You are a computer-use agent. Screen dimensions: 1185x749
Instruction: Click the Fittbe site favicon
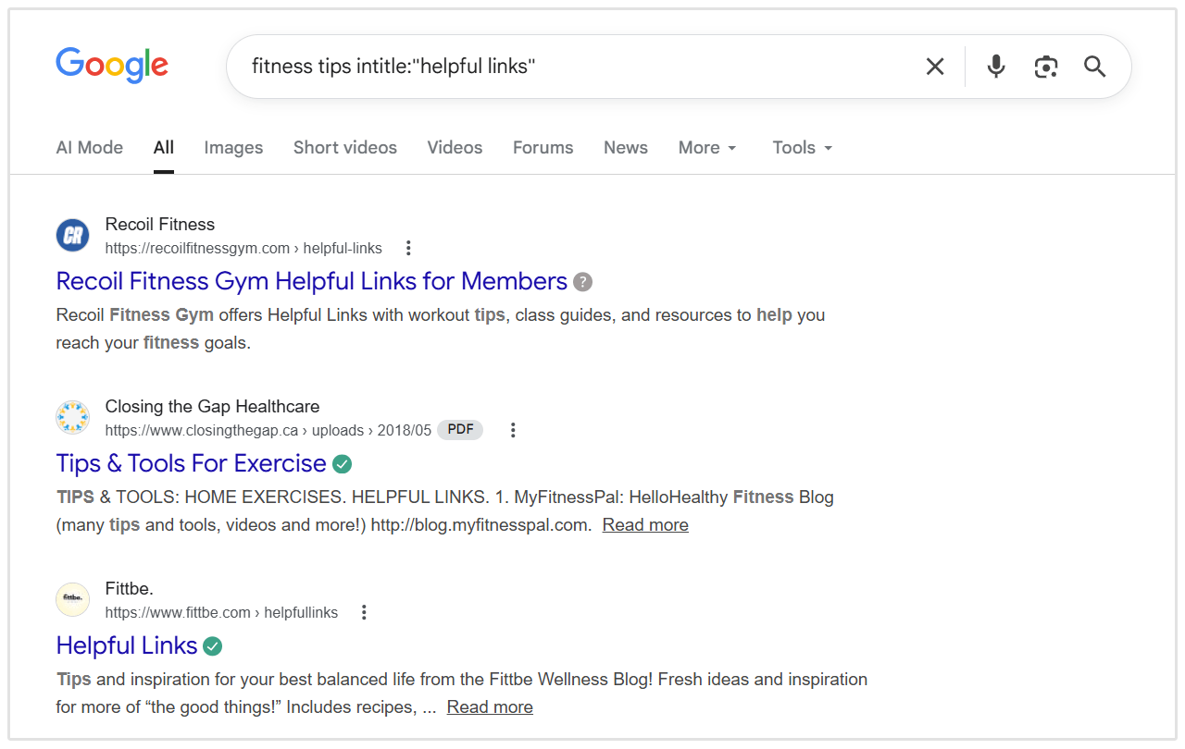pos(72,599)
